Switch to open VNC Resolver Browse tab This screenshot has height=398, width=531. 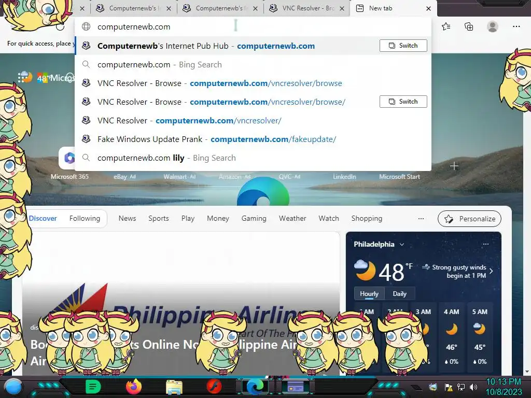(x=403, y=102)
